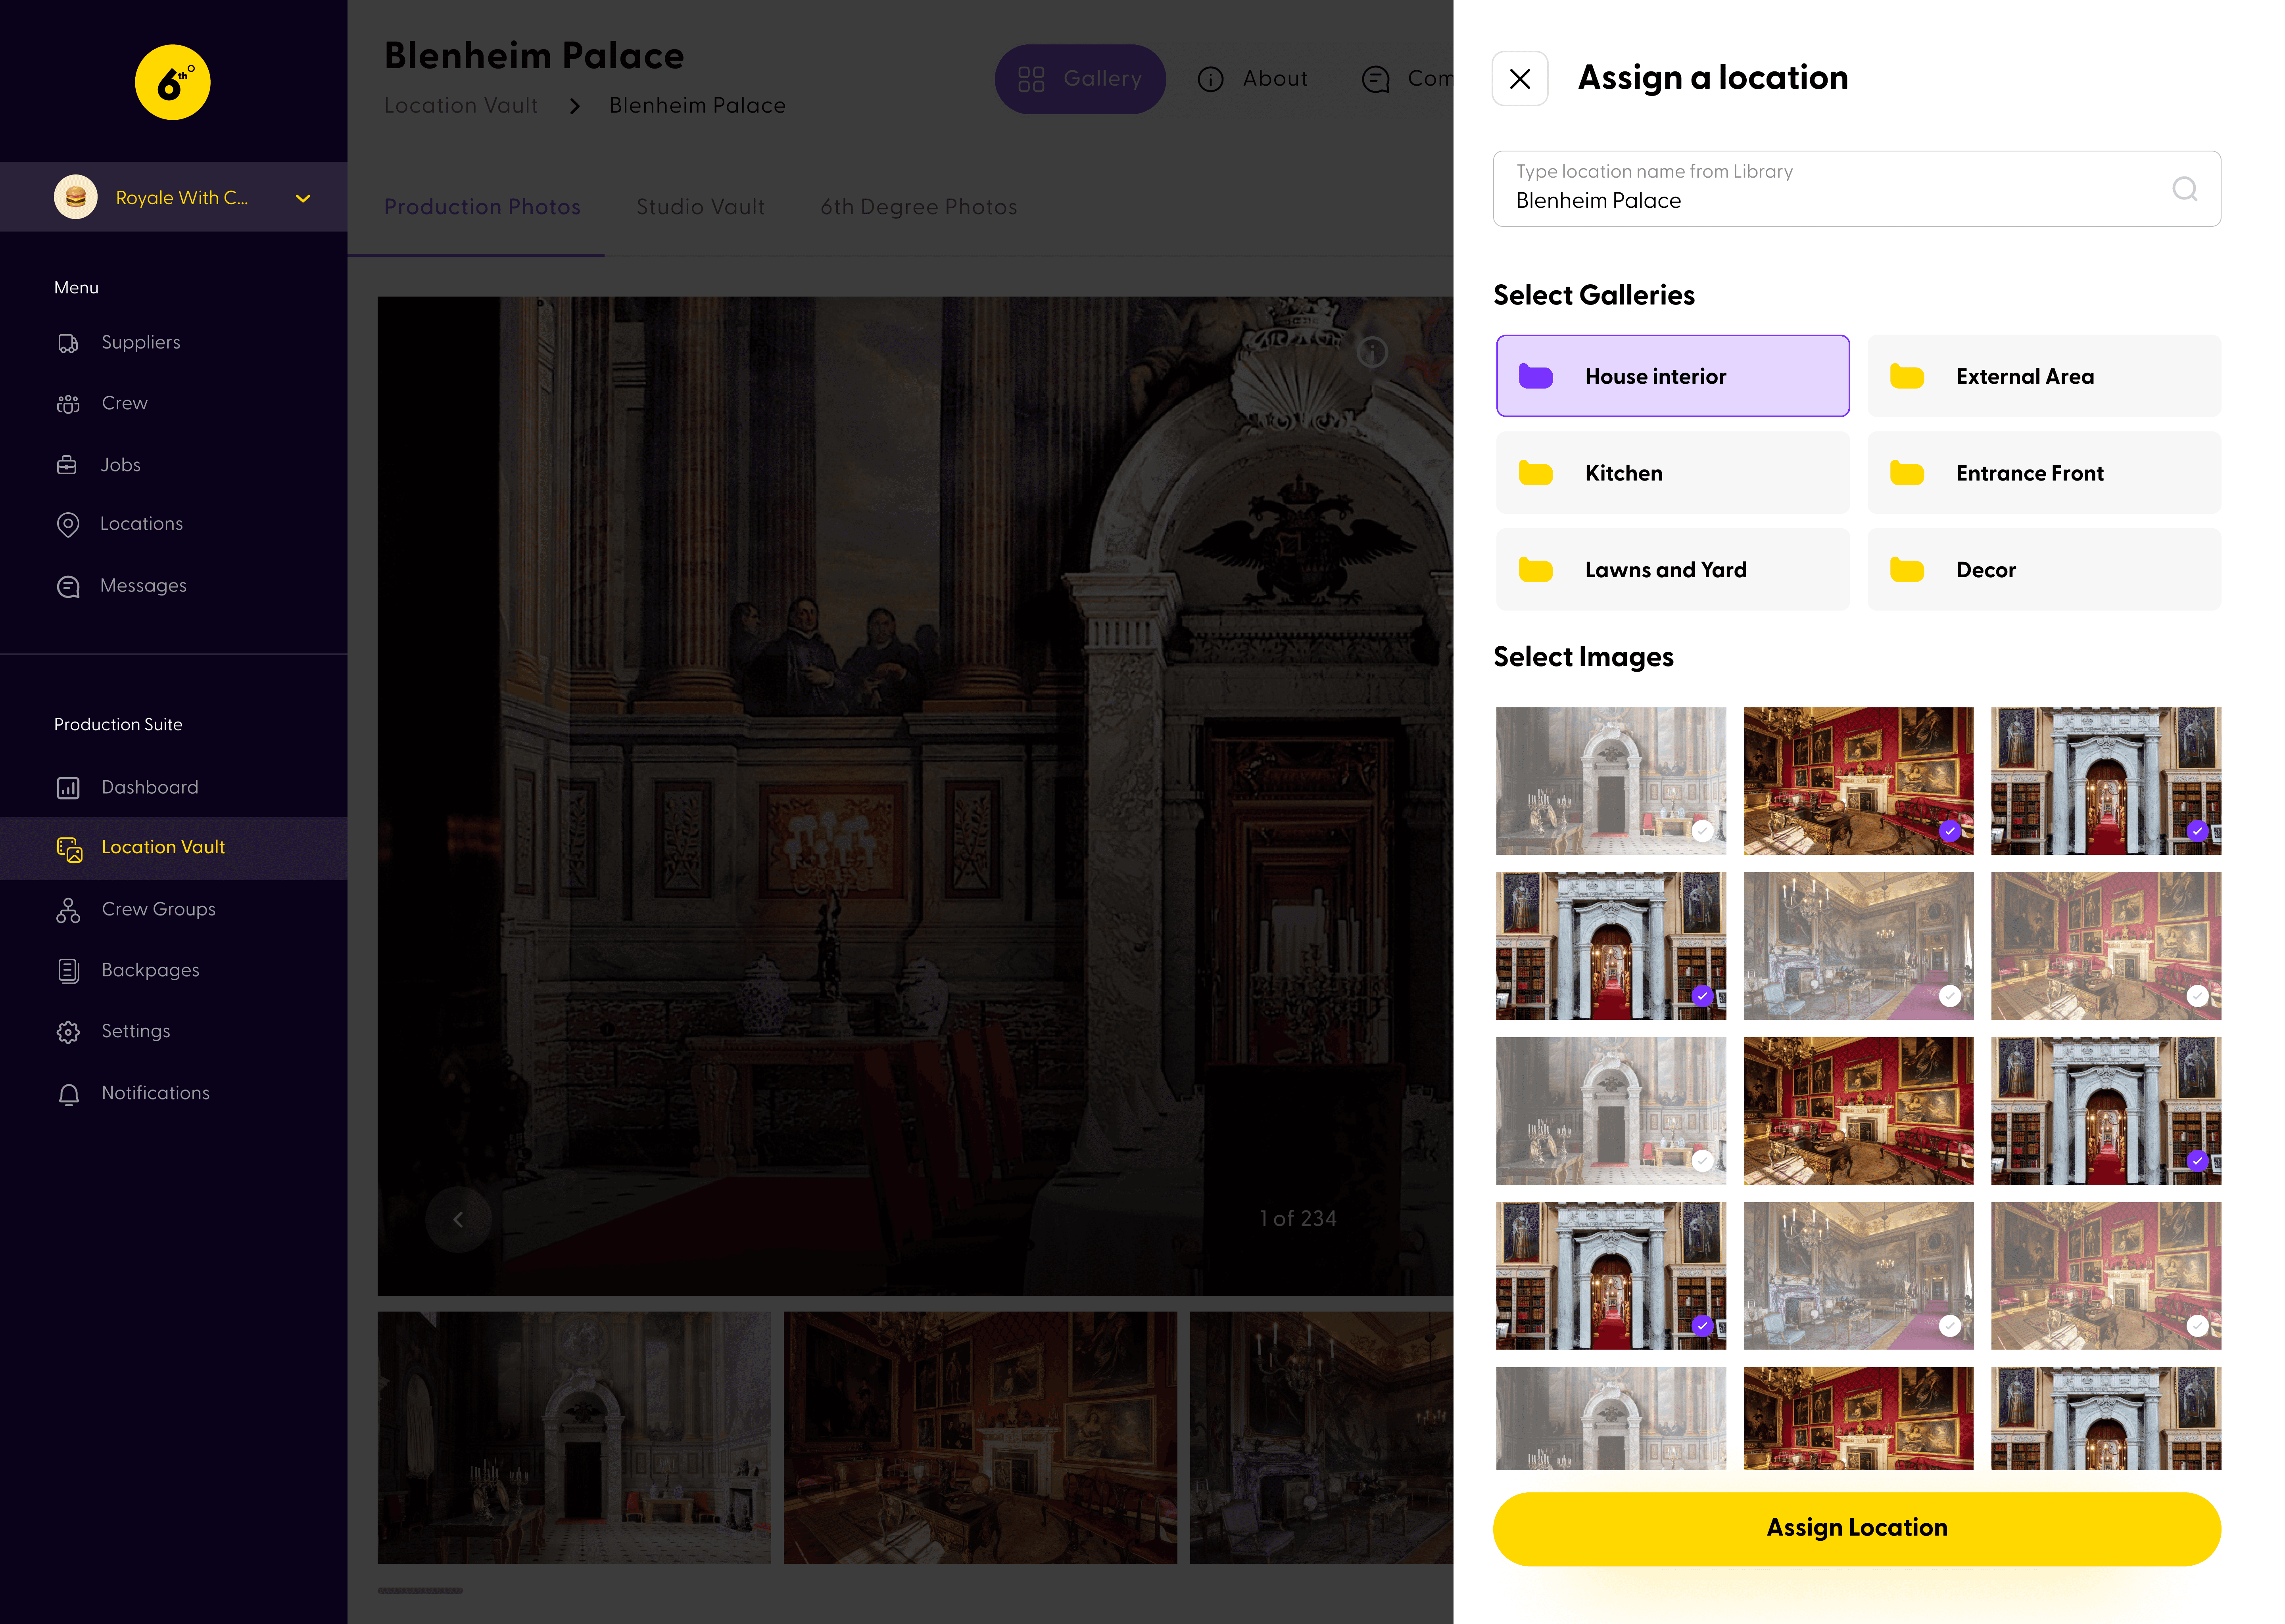This screenshot has height=1624, width=2285.
Task: Open Jobs via briefcase icon
Action: (x=67, y=465)
